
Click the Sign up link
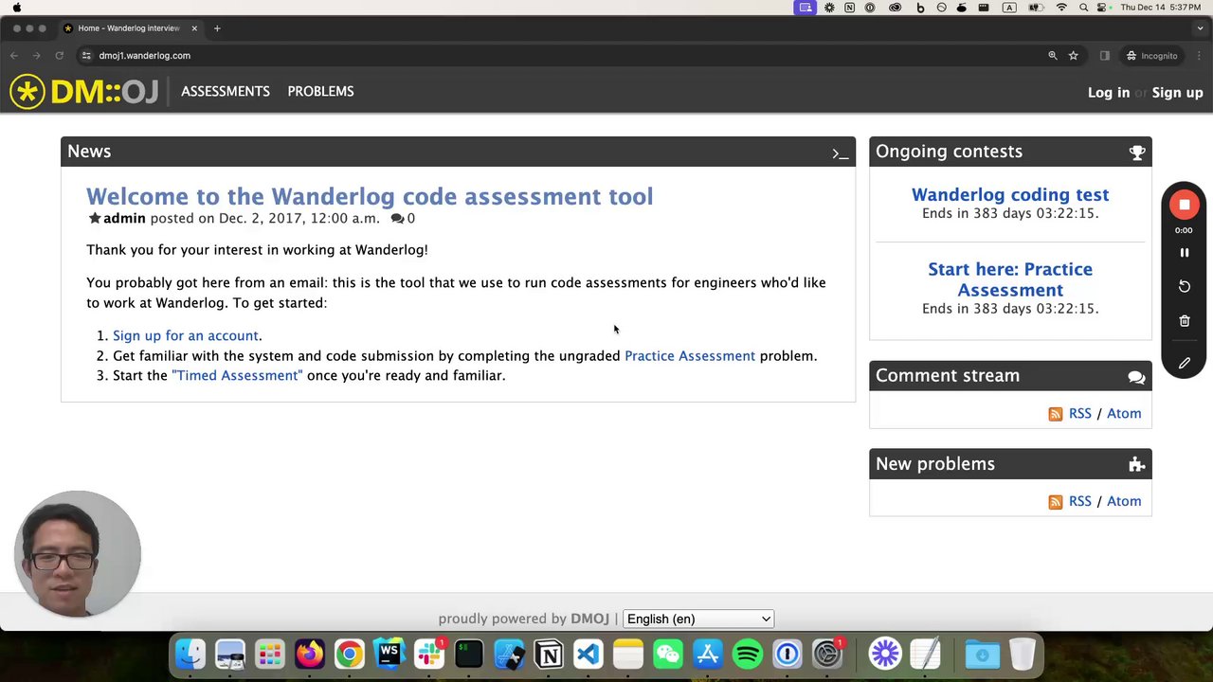click(1177, 93)
